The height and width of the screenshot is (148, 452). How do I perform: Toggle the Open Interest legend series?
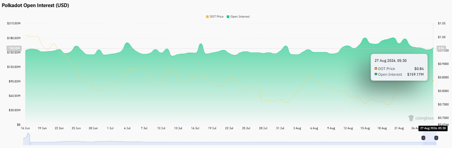pyautogui.click(x=238, y=17)
